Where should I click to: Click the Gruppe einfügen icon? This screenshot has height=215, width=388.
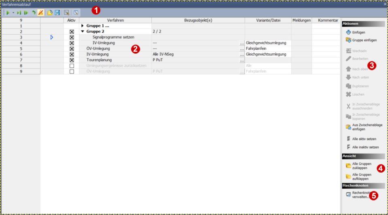click(348, 40)
